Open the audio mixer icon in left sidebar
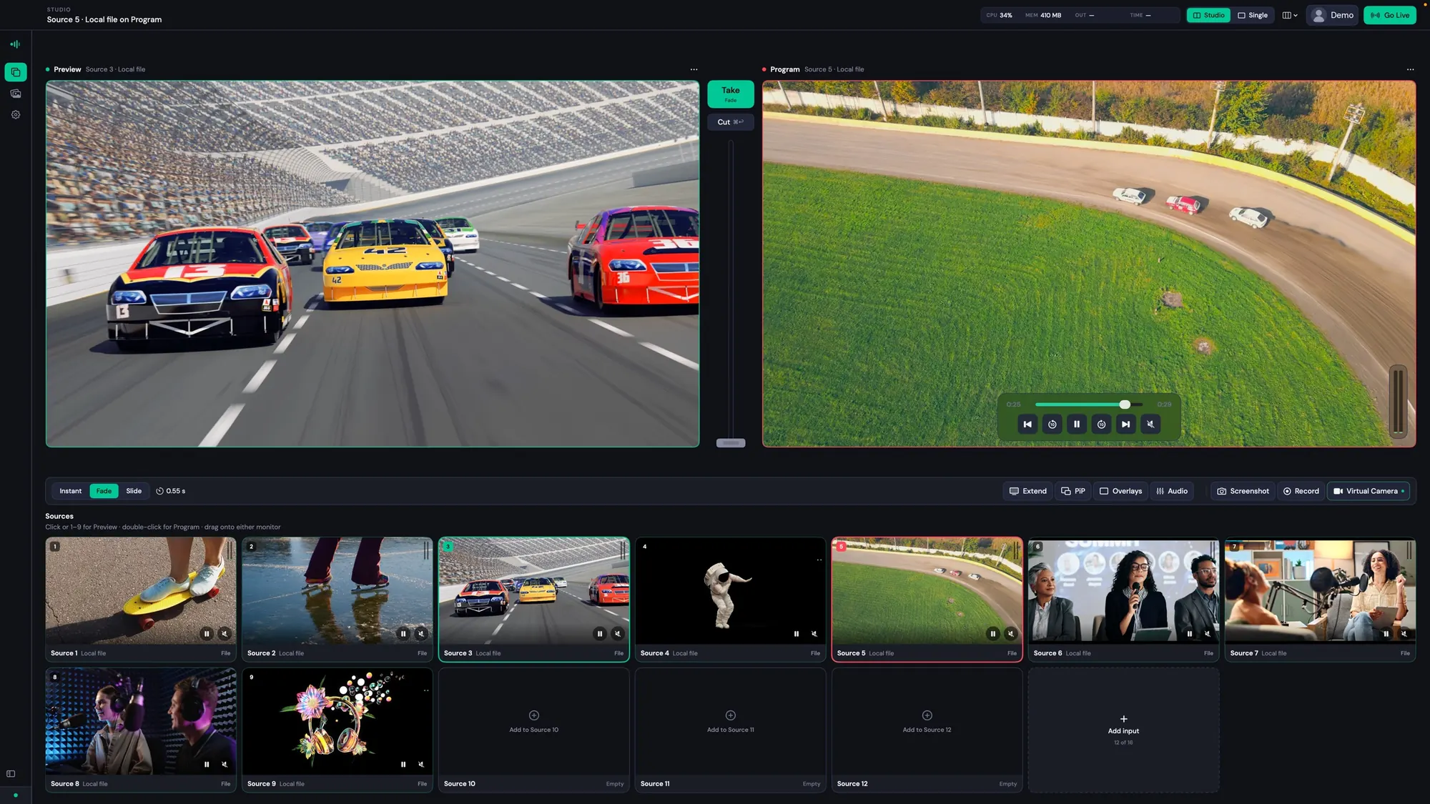This screenshot has width=1430, height=804. click(x=15, y=44)
